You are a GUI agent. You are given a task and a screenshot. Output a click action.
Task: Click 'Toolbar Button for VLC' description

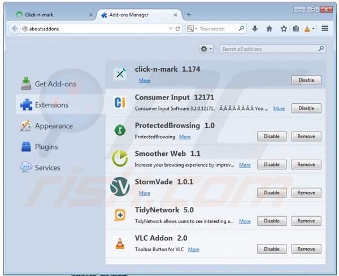click(x=159, y=249)
